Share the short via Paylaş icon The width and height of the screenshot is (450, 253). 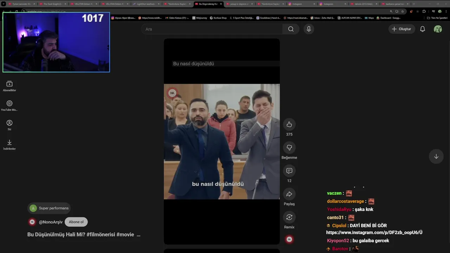(289, 194)
